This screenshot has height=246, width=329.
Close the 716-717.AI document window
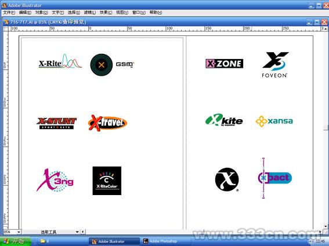(324, 22)
